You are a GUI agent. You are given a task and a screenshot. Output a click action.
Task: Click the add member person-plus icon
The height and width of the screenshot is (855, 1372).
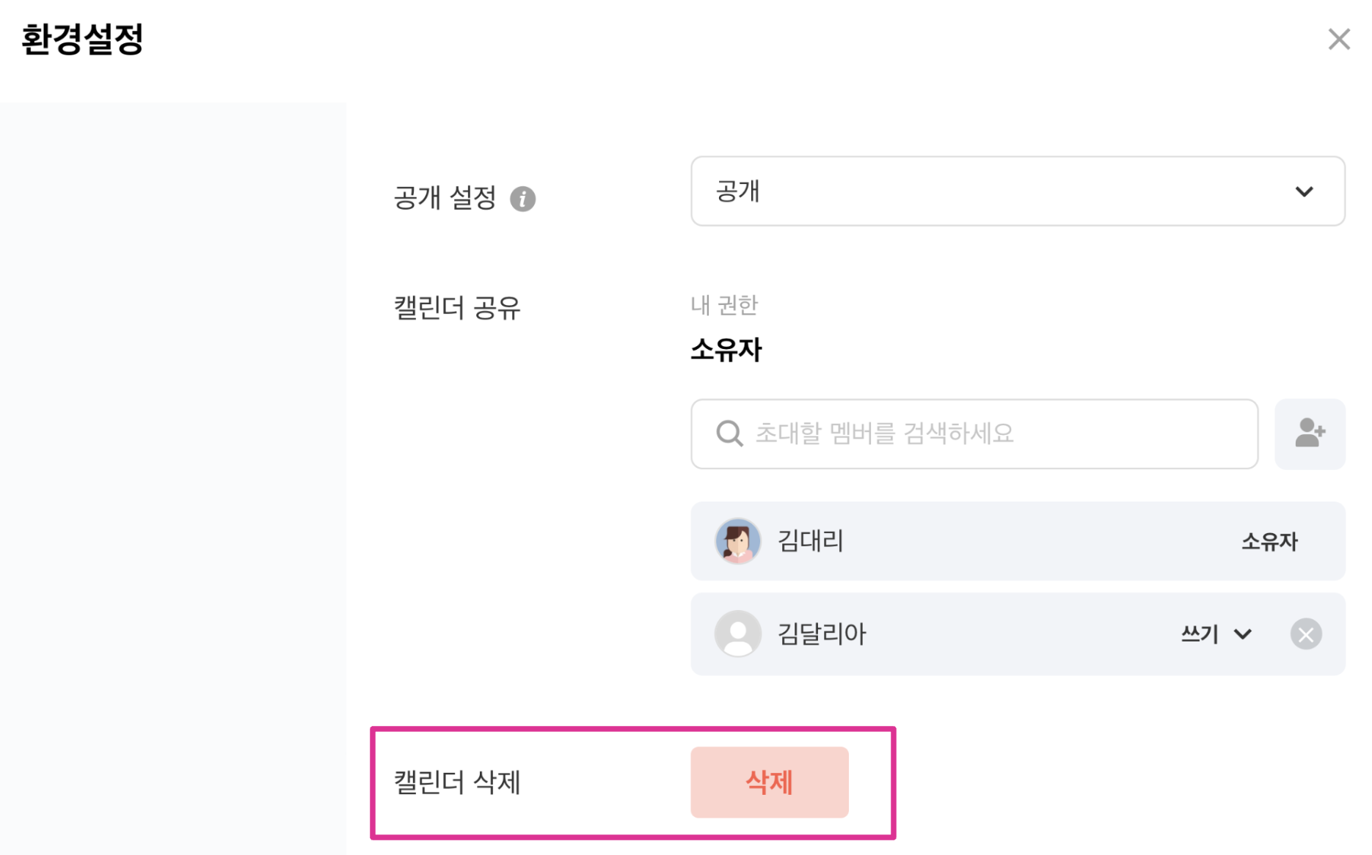point(1309,433)
